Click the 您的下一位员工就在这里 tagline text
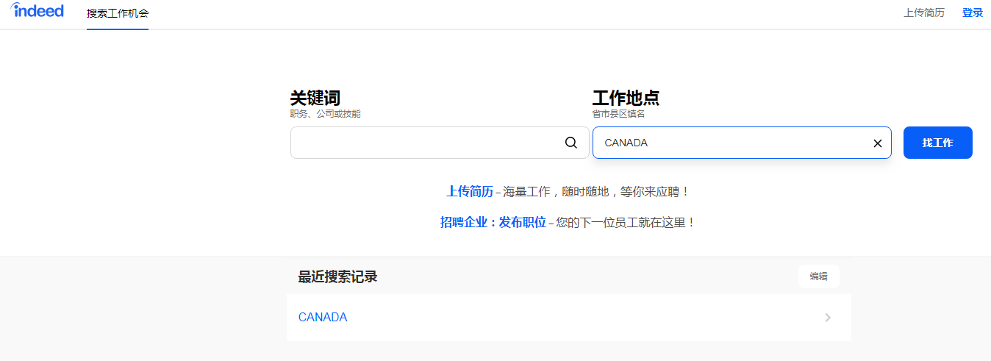Screen dimensions: 991x361 pos(625,222)
